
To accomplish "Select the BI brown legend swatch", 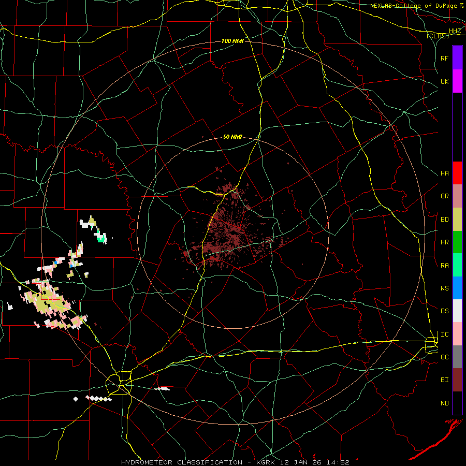I will click(457, 380).
